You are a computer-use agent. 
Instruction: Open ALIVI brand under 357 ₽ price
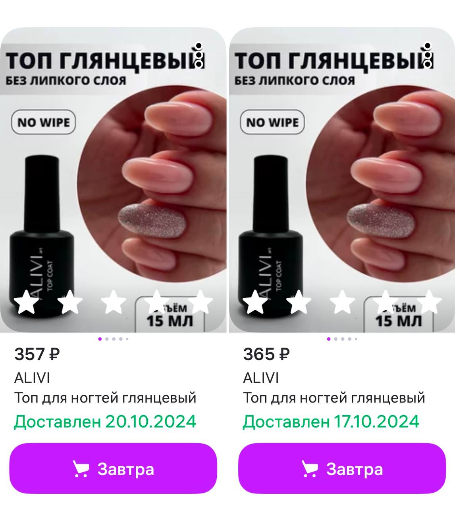click(32, 378)
